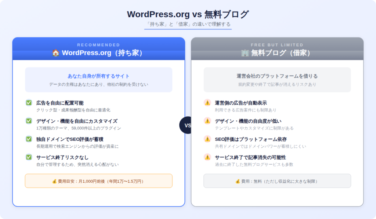This screenshot has width=376, height=219.
Task: Click the VS circle badge between the cards
Action: click(188, 125)
